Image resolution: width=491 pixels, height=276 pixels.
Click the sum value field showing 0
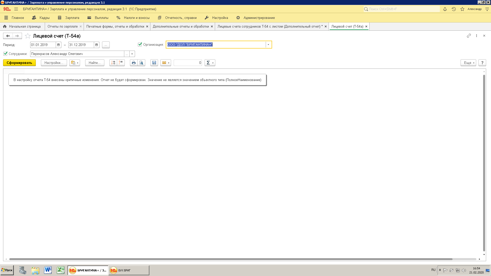(188, 63)
